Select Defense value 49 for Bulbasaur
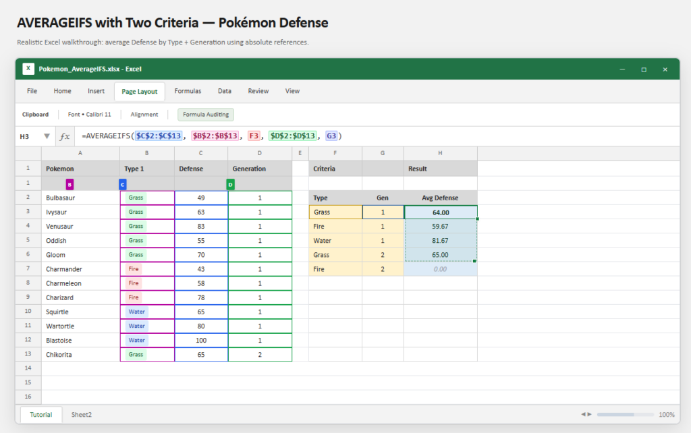 click(x=201, y=198)
